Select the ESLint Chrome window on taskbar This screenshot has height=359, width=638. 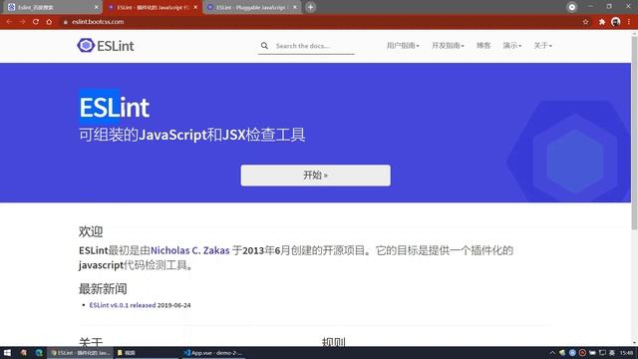point(81,352)
